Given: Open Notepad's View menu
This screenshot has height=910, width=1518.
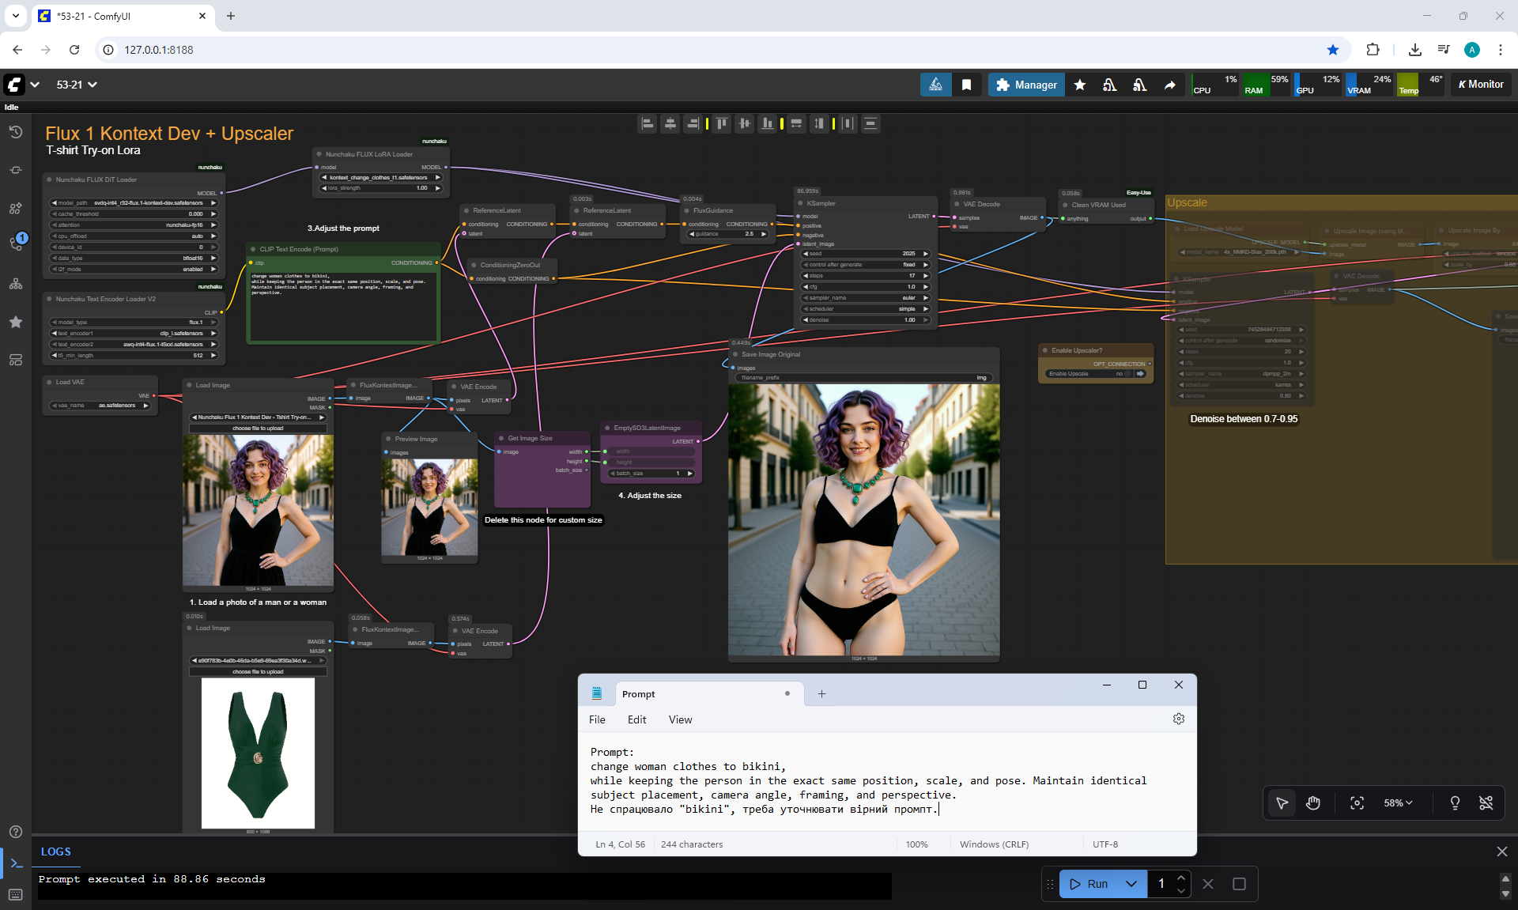Looking at the screenshot, I should tap(680, 719).
